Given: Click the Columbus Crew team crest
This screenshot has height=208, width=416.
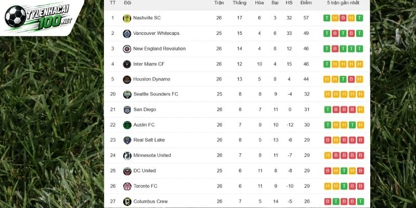Looking at the screenshot, I should tap(127, 202).
